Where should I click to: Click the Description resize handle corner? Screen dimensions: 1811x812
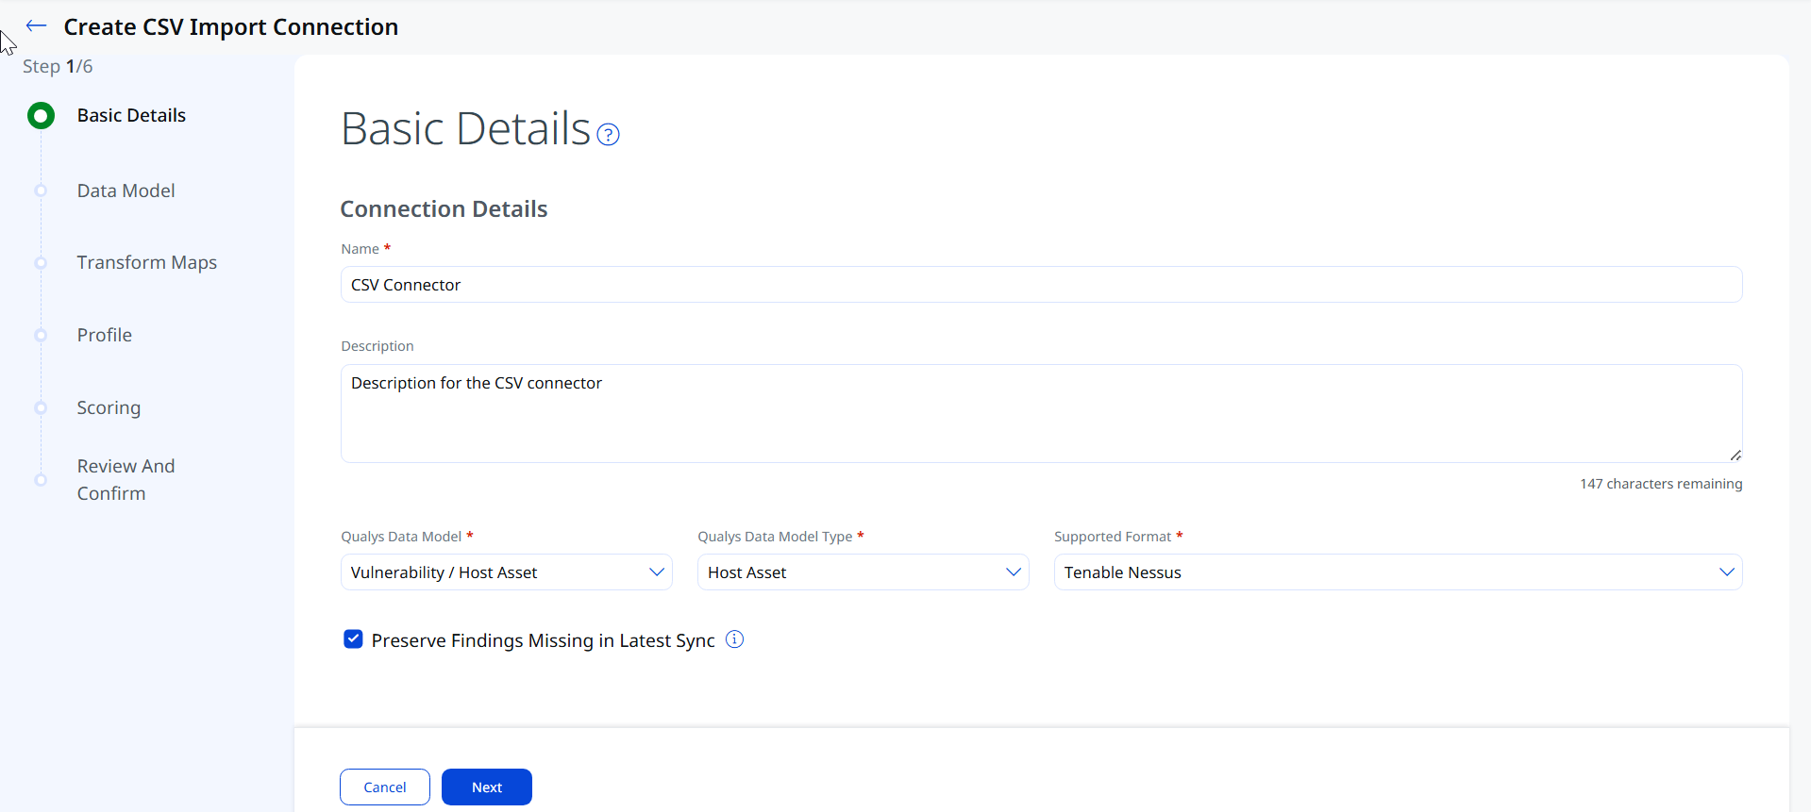click(1736, 456)
